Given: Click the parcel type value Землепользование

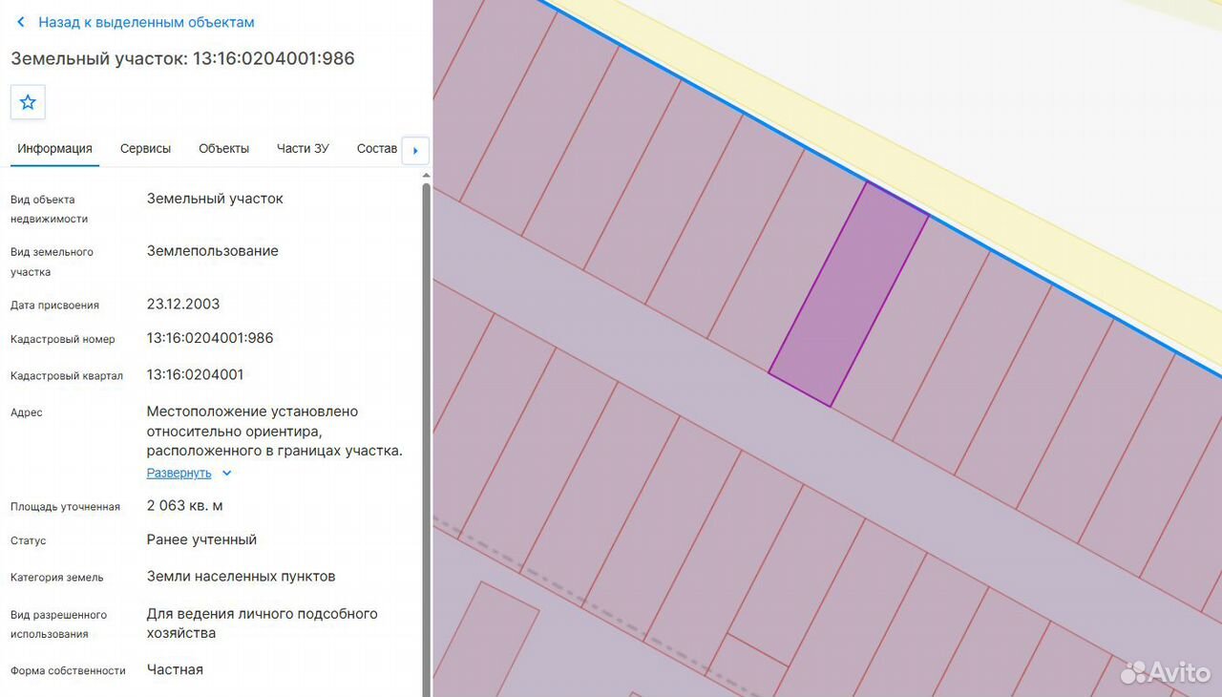Looking at the screenshot, I should click(213, 251).
